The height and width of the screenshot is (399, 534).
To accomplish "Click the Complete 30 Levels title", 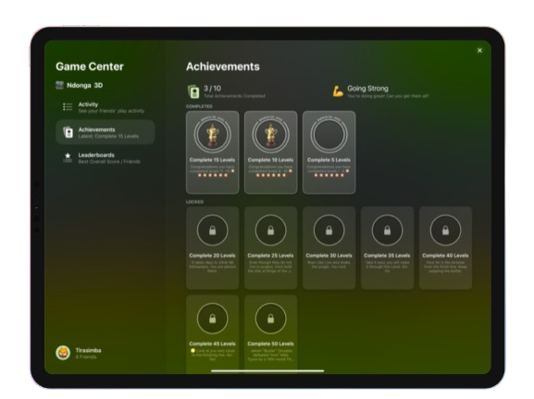I will pyautogui.click(x=329, y=256).
